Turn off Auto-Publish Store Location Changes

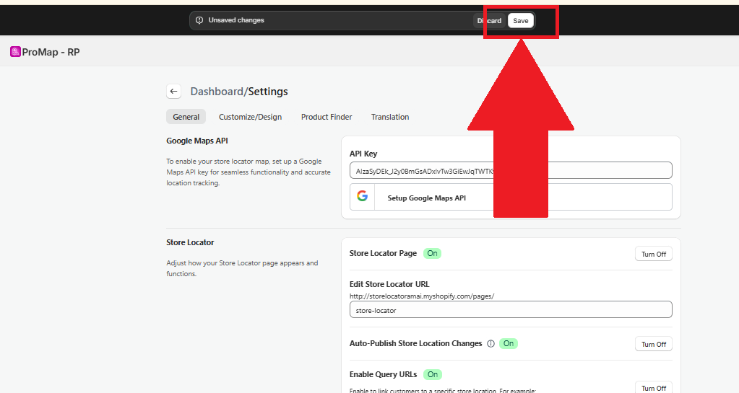(653, 344)
